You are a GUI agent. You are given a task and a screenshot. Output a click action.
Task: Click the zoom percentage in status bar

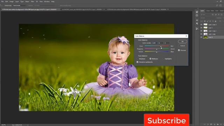coord(3,125)
